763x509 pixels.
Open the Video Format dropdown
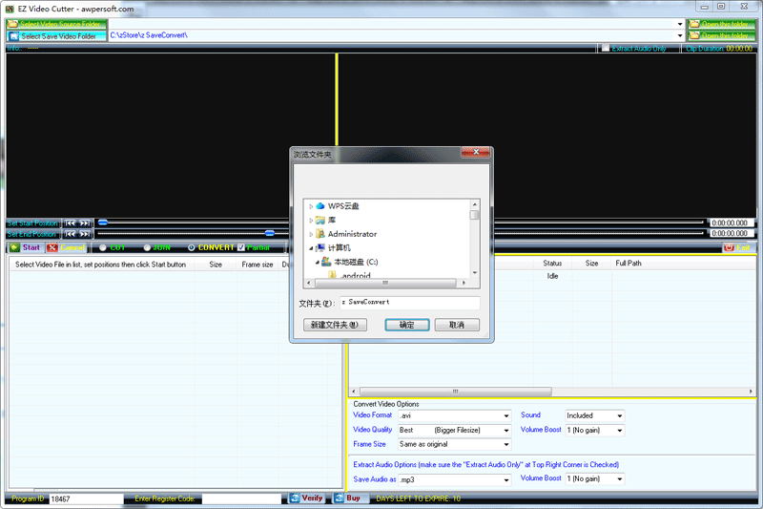coord(506,416)
